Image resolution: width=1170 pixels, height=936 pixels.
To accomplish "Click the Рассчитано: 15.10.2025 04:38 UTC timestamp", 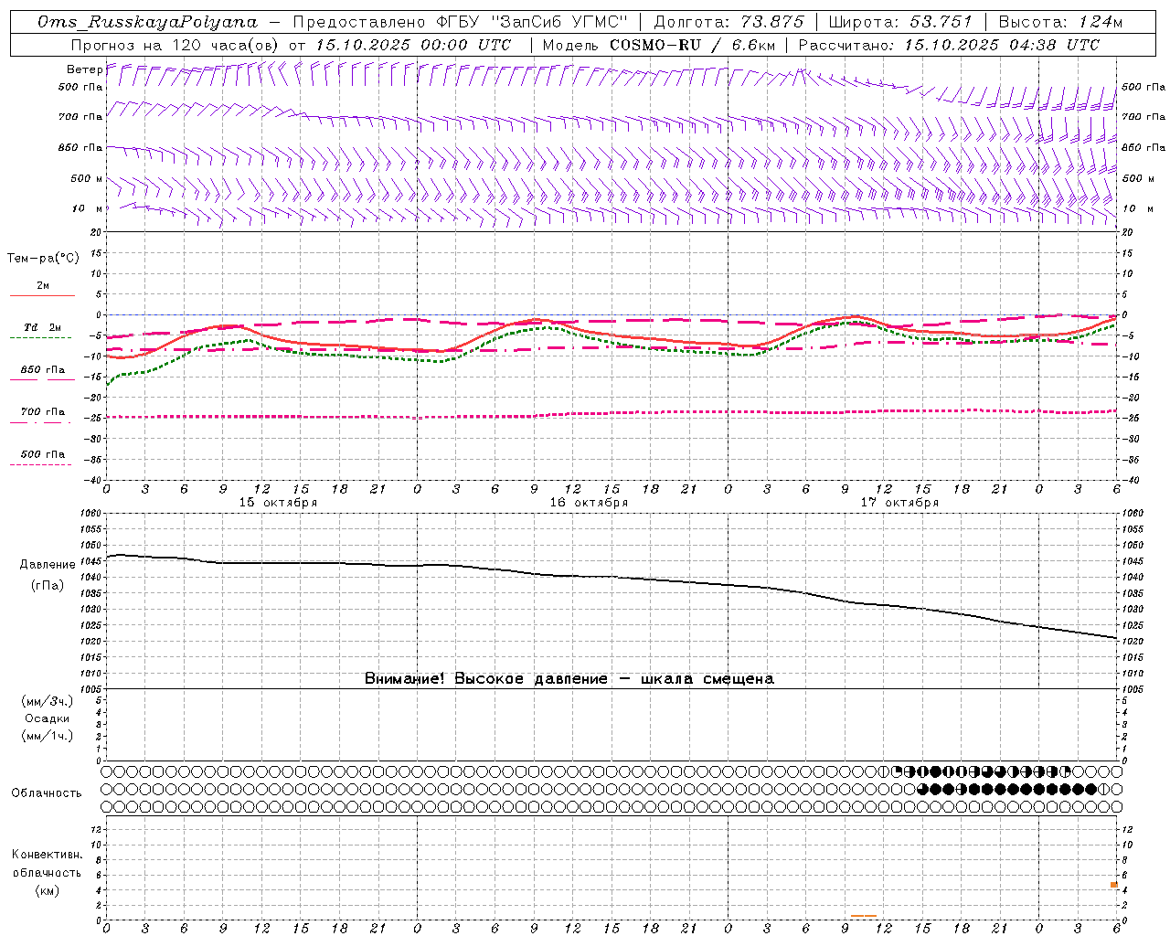I will [x=949, y=45].
